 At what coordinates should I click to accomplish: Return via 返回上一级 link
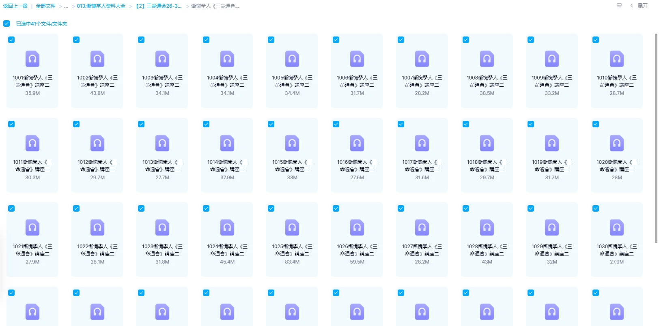click(x=15, y=6)
